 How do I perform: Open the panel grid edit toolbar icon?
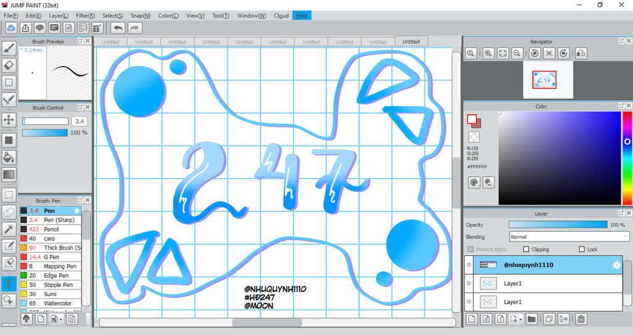tap(97, 28)
